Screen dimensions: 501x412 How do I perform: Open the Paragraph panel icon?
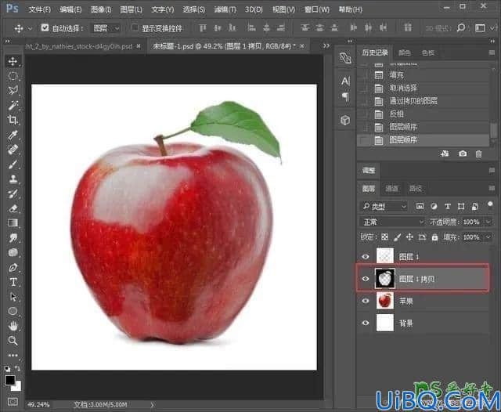pos(345,96)
